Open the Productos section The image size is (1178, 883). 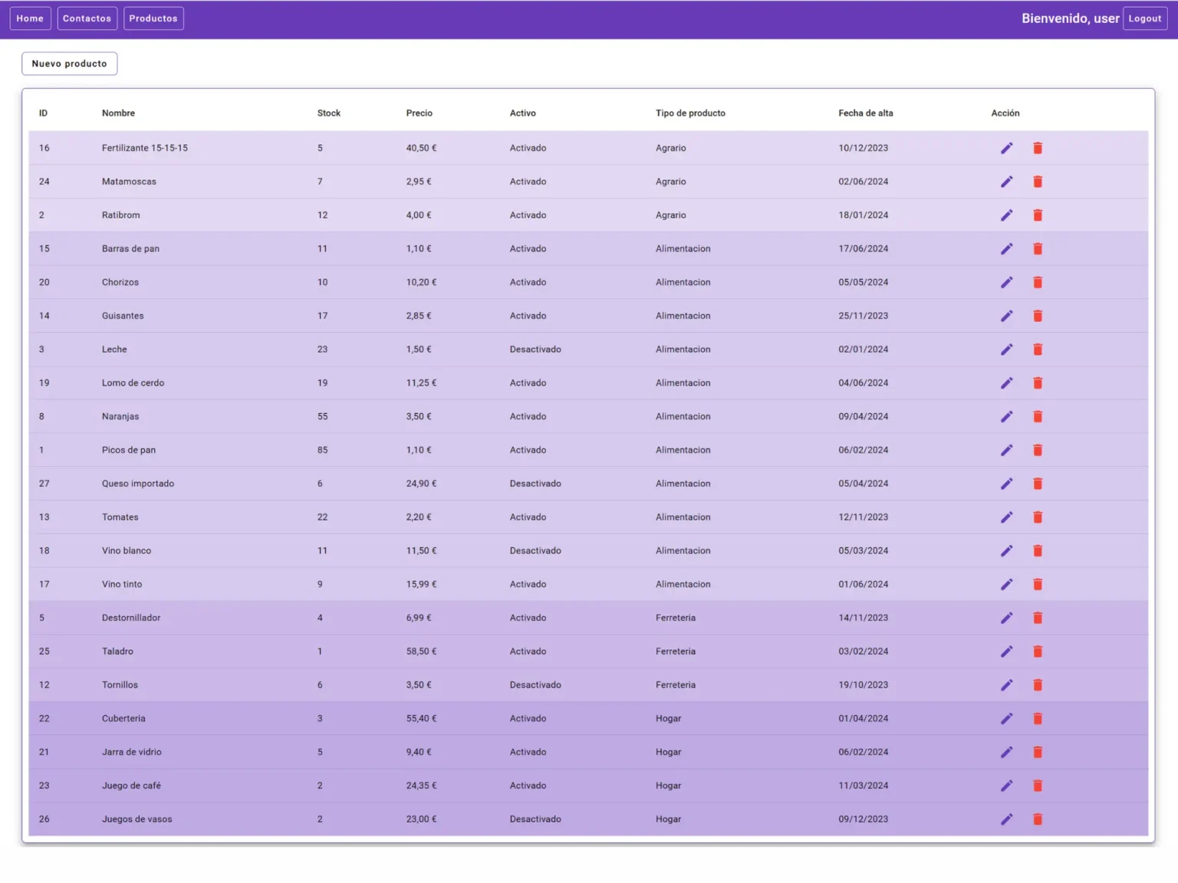[153, 18]
